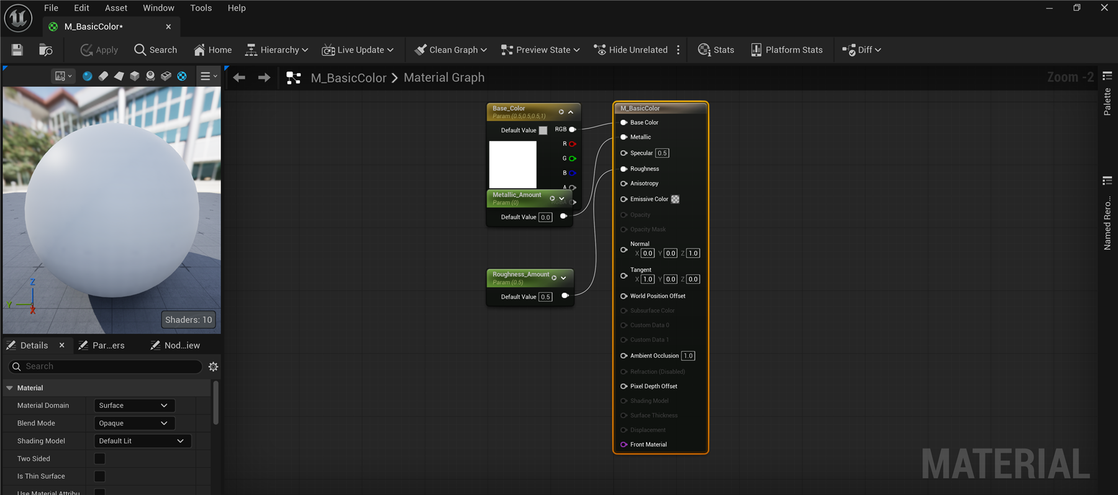1118x495 pixels.
Task: Open the Material Domain Surface dropdown
Action: tap(134, 406)
